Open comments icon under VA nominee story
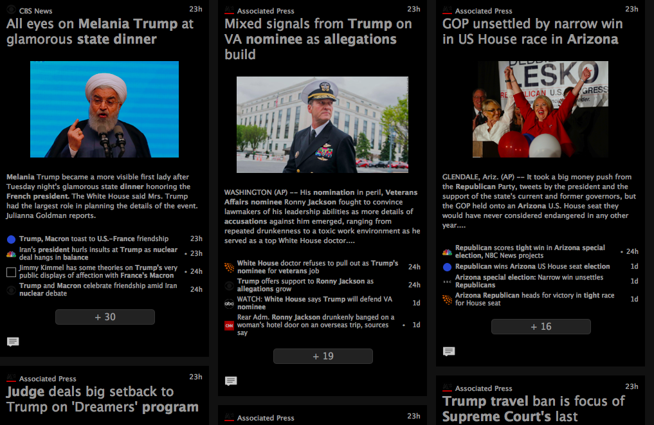The height and width of the screenshot is (425, 654). (231, 381)
